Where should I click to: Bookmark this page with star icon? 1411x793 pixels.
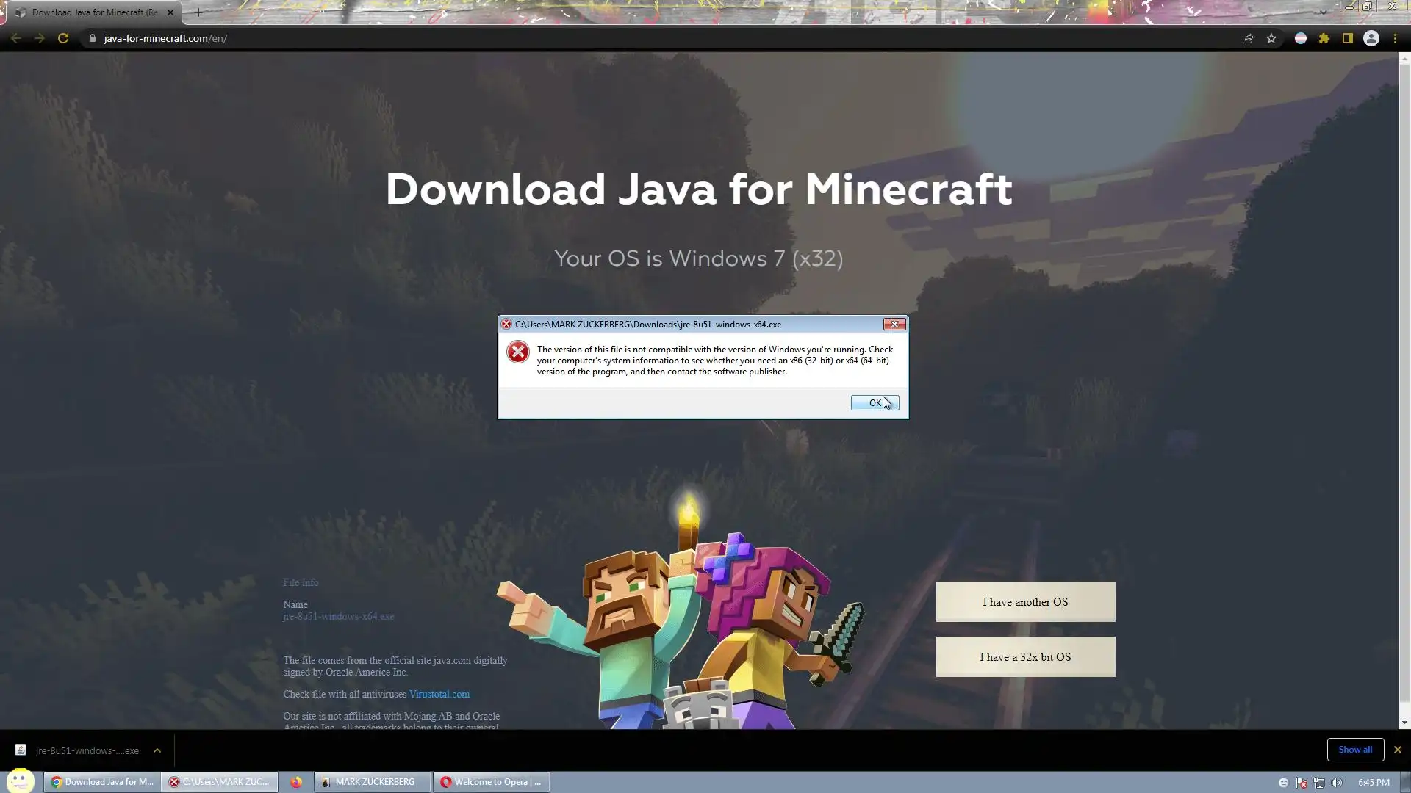pos(1271,38)
